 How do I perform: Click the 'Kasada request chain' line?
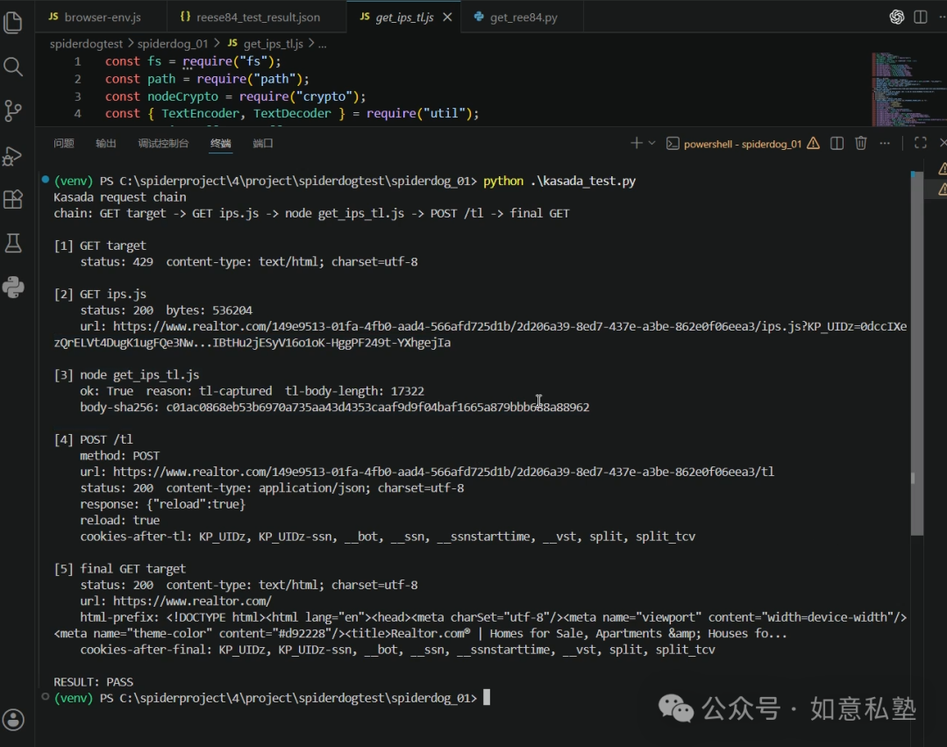point(119,197)
